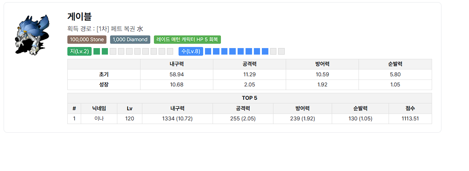Click the 지(Lv.2) earth attribute badge
469x171 pixels.
click(79, 51)
